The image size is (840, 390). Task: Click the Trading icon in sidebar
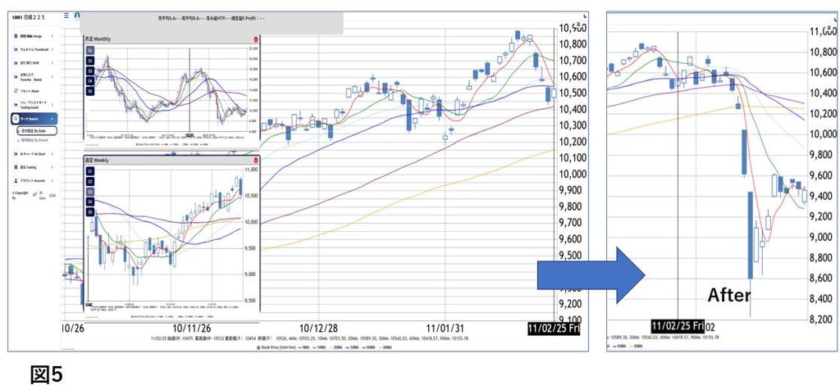(16, 167)
